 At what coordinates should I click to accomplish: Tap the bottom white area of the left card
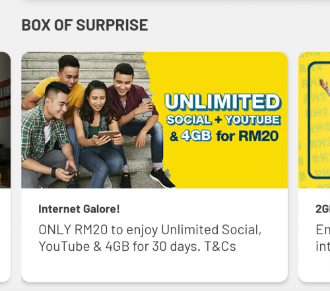coord(5,235)
